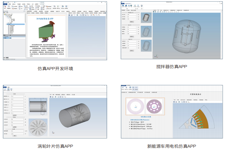226x150 pixels.
Task: Click the topmost input field in the turbine blade app
Action: tap(17, 96)
